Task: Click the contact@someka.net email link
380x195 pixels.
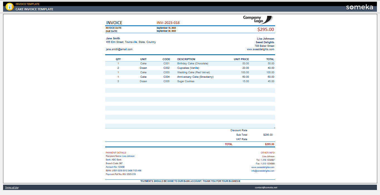Action: (x=267, y=187)
